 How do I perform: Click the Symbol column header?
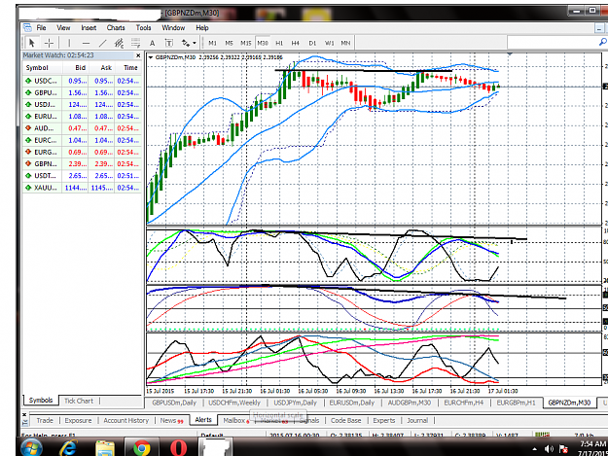42,68
